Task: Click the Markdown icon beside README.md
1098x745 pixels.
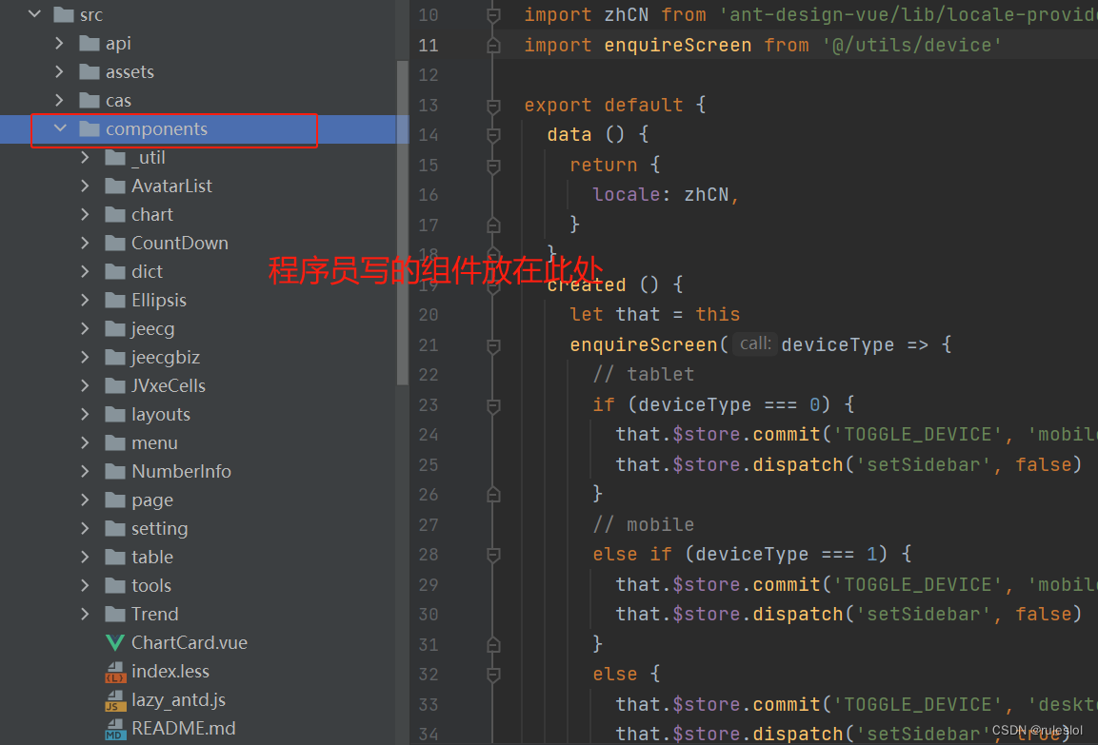Action: (x=114, y=728)
